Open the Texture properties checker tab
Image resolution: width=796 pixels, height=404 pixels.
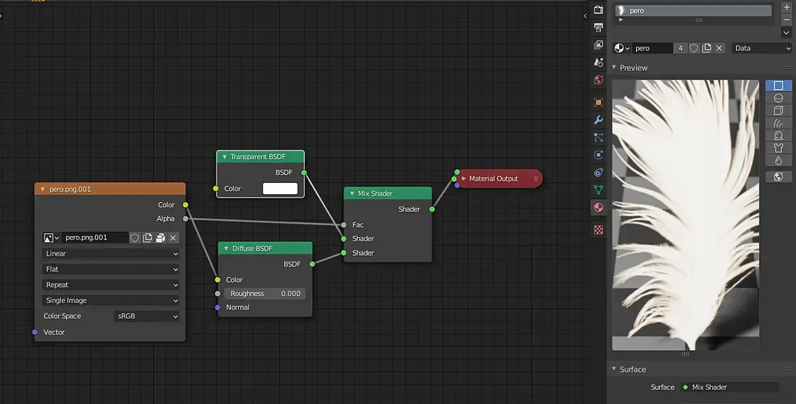tap(598, 230)
